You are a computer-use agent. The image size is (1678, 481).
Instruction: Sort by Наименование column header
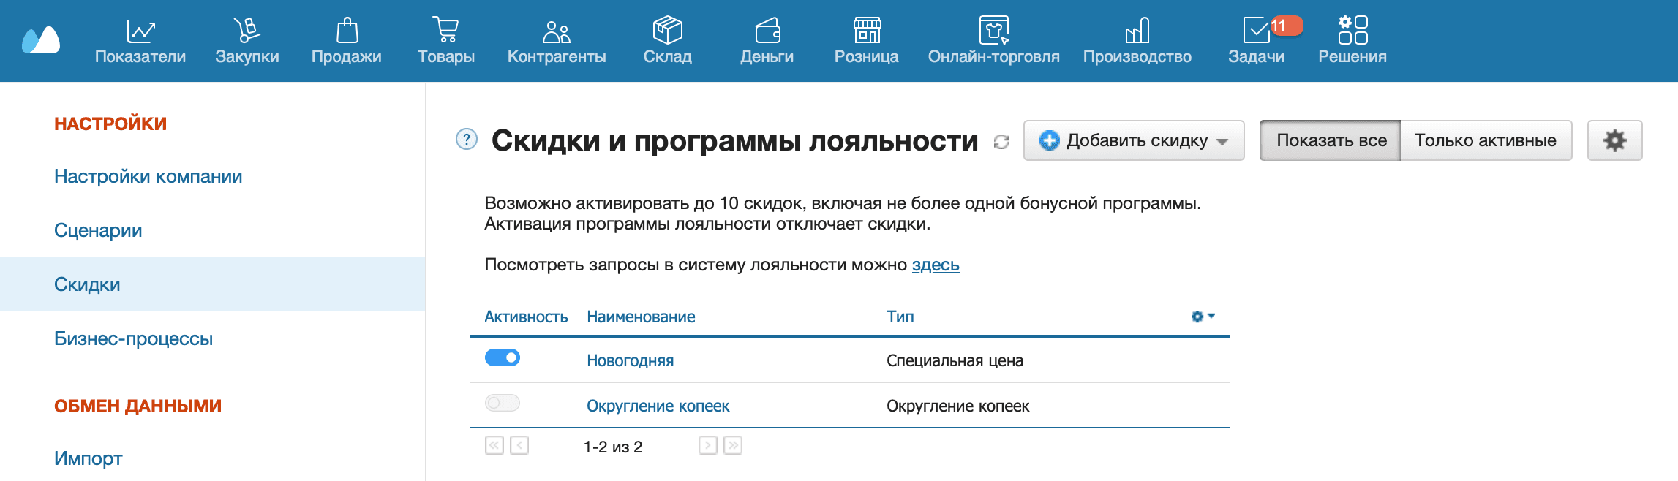[x=641, y=317]
